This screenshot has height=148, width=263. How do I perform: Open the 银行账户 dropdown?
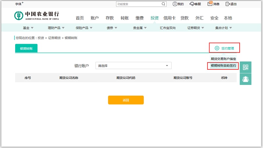coord(133,66)
